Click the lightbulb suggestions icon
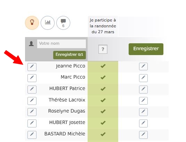The image size is (186, 142). 32,23
